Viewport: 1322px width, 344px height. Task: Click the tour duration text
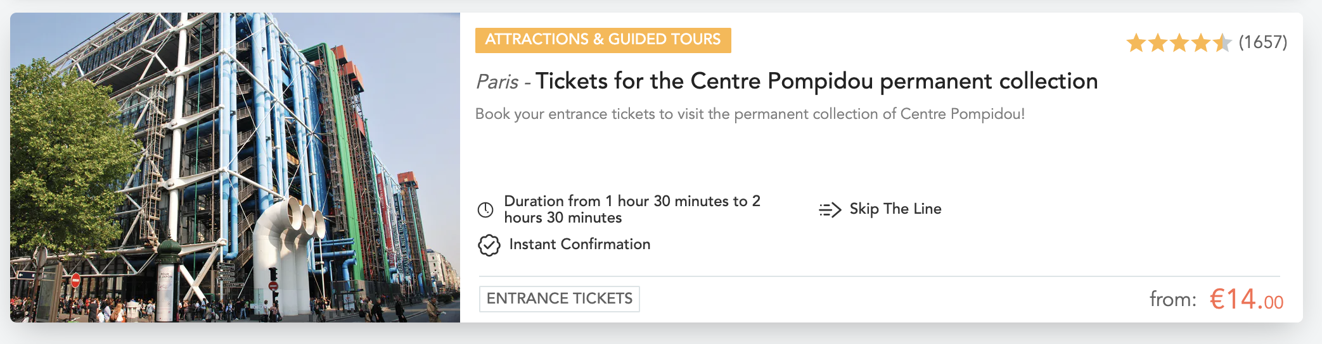[632, 209]
